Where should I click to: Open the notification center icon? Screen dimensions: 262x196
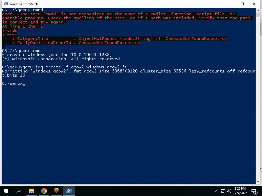pos(254,191)
